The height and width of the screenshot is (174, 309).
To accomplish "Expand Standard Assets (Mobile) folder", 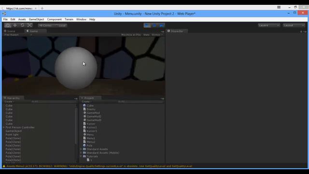I will tap(81, 153).
